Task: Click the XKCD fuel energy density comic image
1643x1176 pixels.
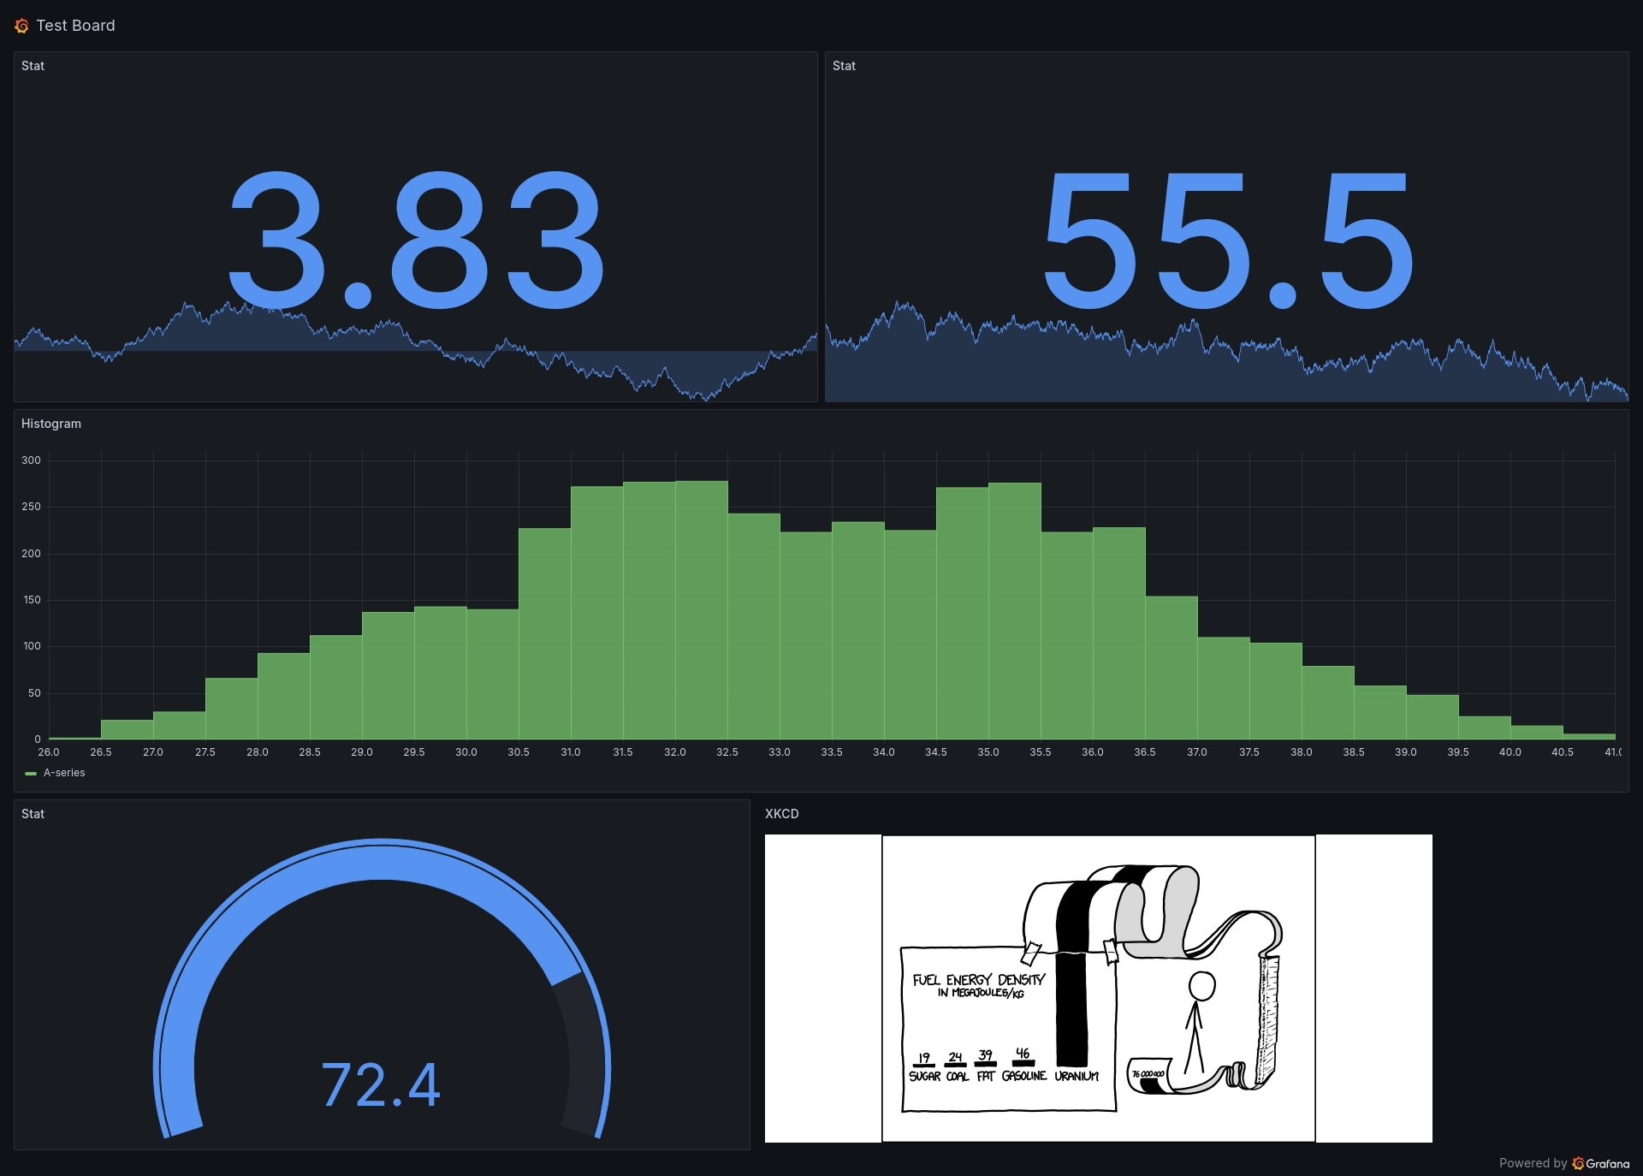Action: tap(1098, 989)
